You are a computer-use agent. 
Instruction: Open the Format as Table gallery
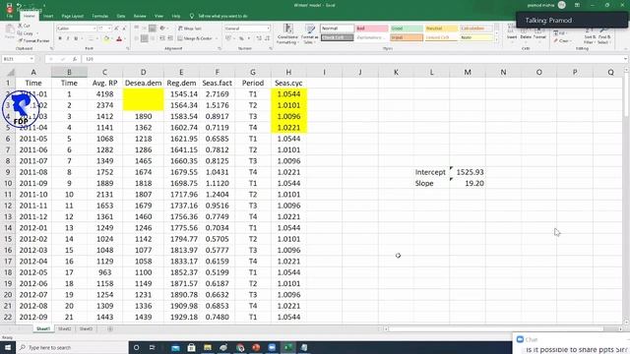click(310, 33)
